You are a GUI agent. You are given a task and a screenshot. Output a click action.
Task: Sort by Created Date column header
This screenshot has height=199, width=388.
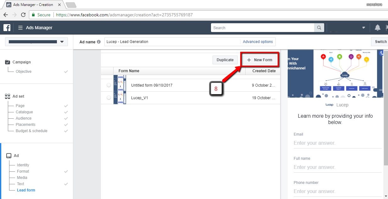[263, 71]
